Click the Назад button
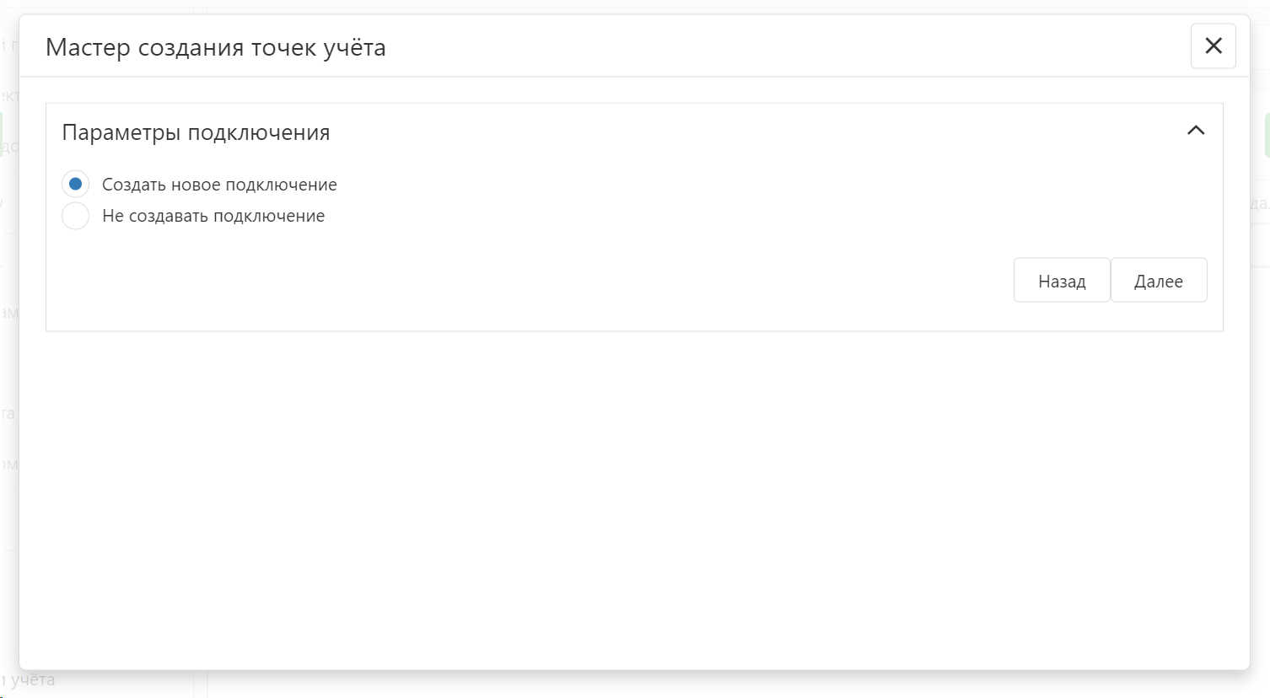 coord(1061,281)
